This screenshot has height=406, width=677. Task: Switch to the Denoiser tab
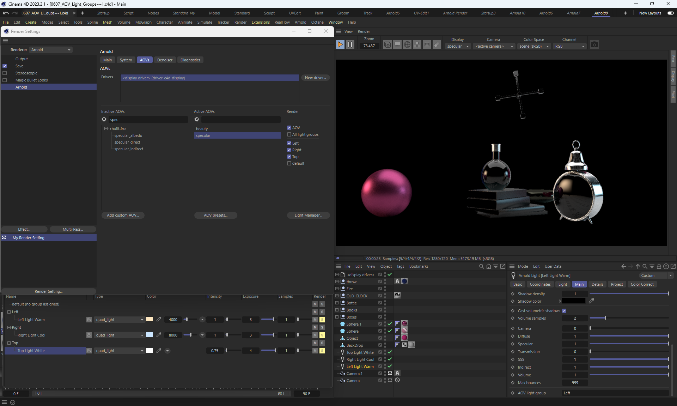(x=165, y=60)
